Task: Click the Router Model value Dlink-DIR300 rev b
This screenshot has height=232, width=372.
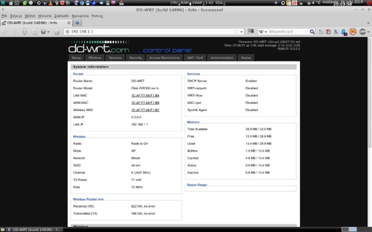Action: [x=145, y=88]
